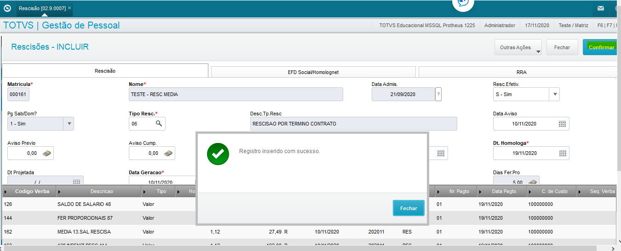
Task: Switch to the RRA tab
Action: pyautogui.click(x=517, y=72)
